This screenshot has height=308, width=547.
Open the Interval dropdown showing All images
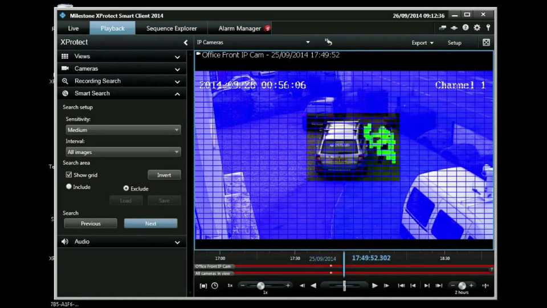click(x=123, y=152)
